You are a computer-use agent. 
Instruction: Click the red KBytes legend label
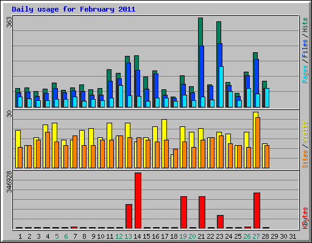[305, 218]
